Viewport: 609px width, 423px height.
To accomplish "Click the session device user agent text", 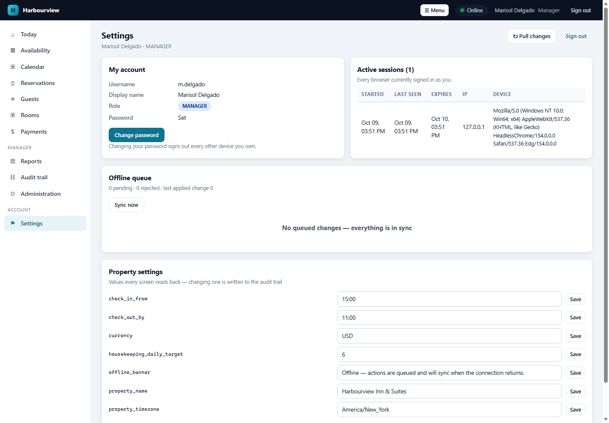I will (x=531, y=127).
